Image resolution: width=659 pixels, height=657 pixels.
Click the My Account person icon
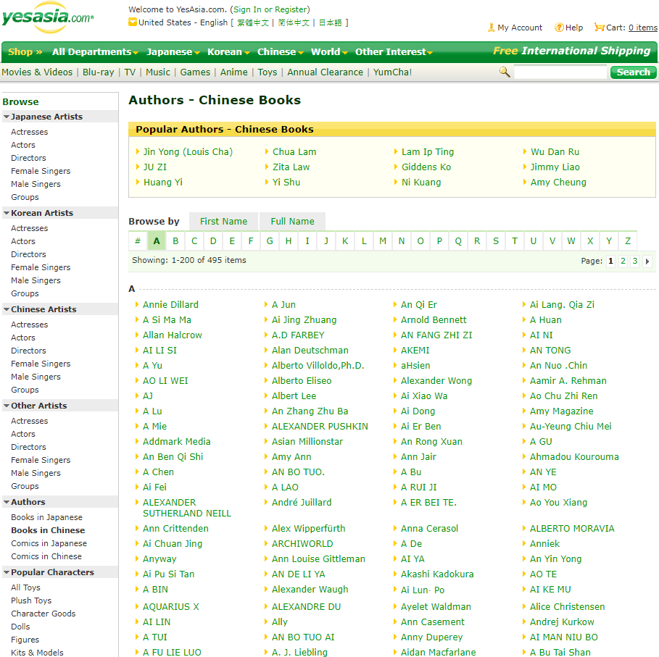pyautogui.click(x=491, y=28)
